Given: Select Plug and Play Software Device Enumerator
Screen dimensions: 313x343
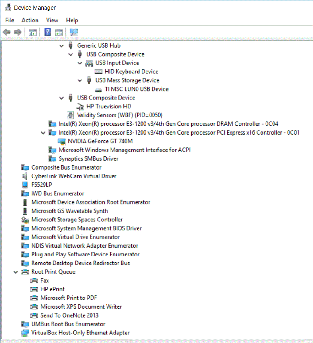Looking at the screenshot, I should 85,254.
